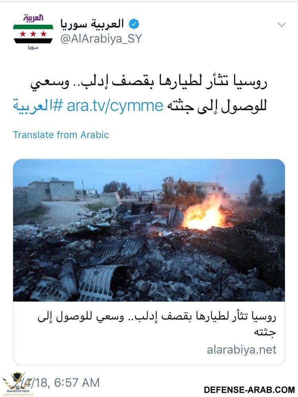This screenshot has width=298, height=397.
Task: Open the alarabiya.net domain in card
Action: [242, 350]
